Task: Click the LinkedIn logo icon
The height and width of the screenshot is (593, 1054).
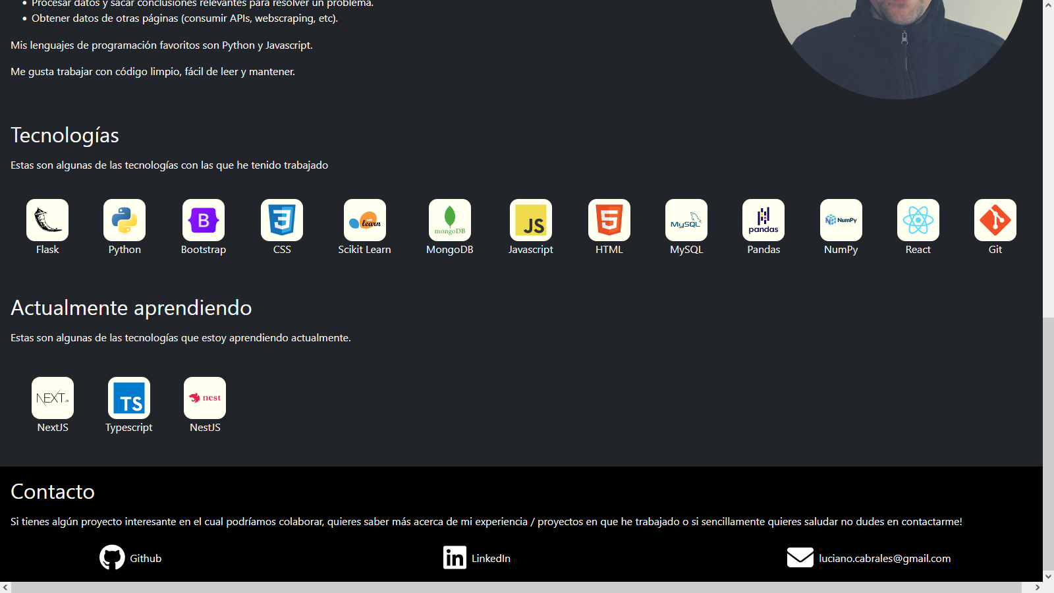Action: coord(455,557)
